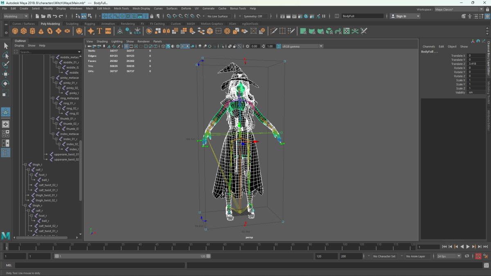Expand the thigh_l node in the Outliner
The height and width of the screenshot is (276, 491).
25,164
